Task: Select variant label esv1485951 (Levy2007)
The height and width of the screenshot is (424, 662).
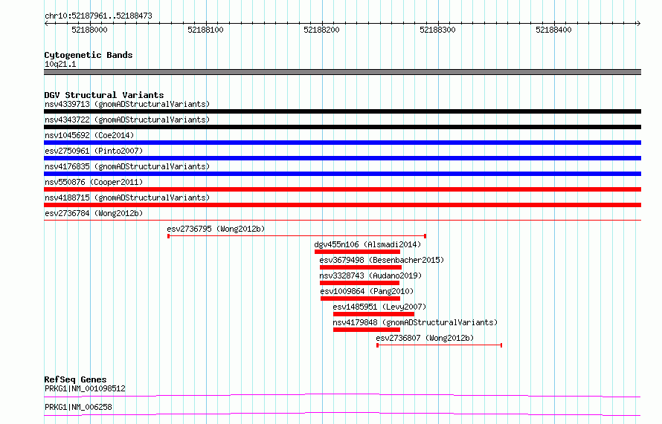Action: 379,307
